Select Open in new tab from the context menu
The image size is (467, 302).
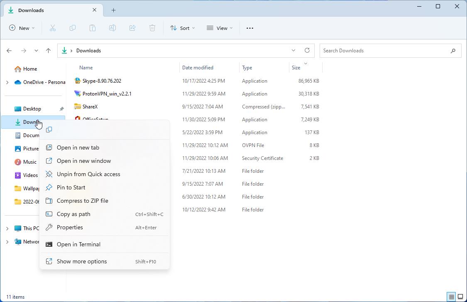pyautogui.click(x=78, y=147)
